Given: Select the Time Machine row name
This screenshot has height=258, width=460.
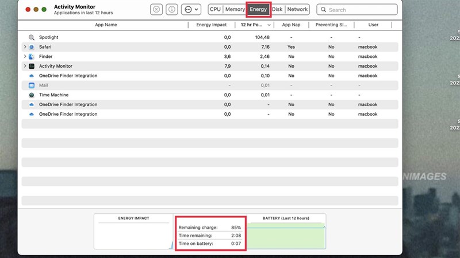Looking at the screenshot, I should click(53, 95).
